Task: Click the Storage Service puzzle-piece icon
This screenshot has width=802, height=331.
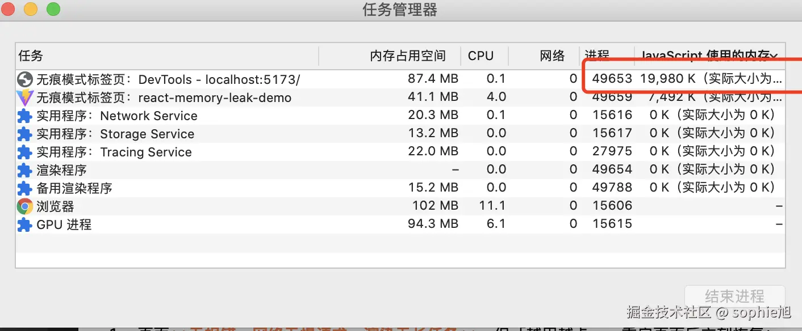Action: 24,134
